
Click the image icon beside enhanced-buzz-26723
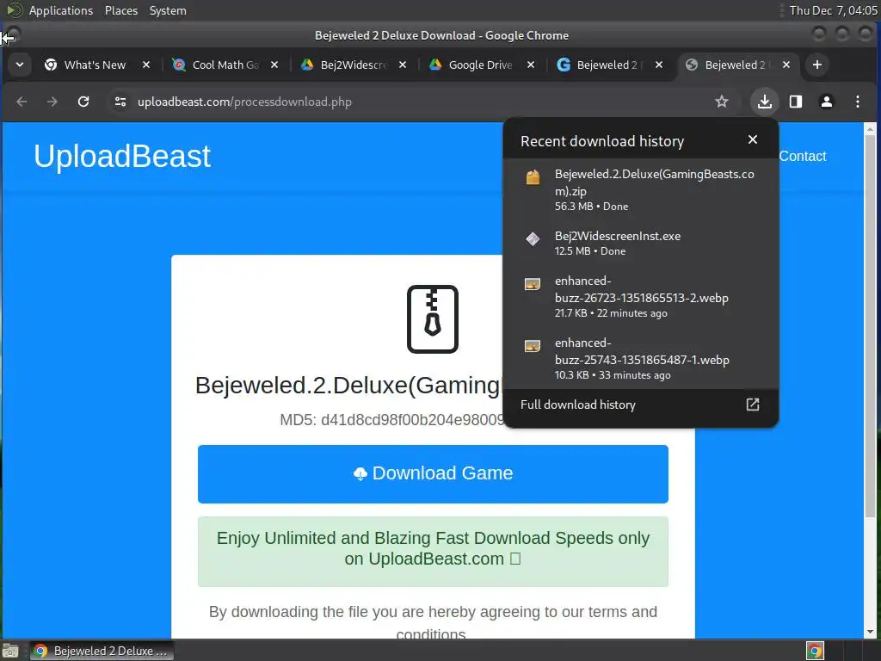coord(533,284)
